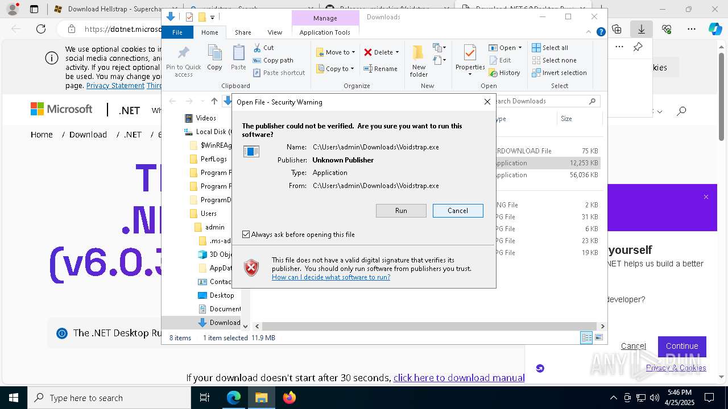The image size is (728, 409).
Task: Open the Copy to dropdown
Action: point(336,69)
